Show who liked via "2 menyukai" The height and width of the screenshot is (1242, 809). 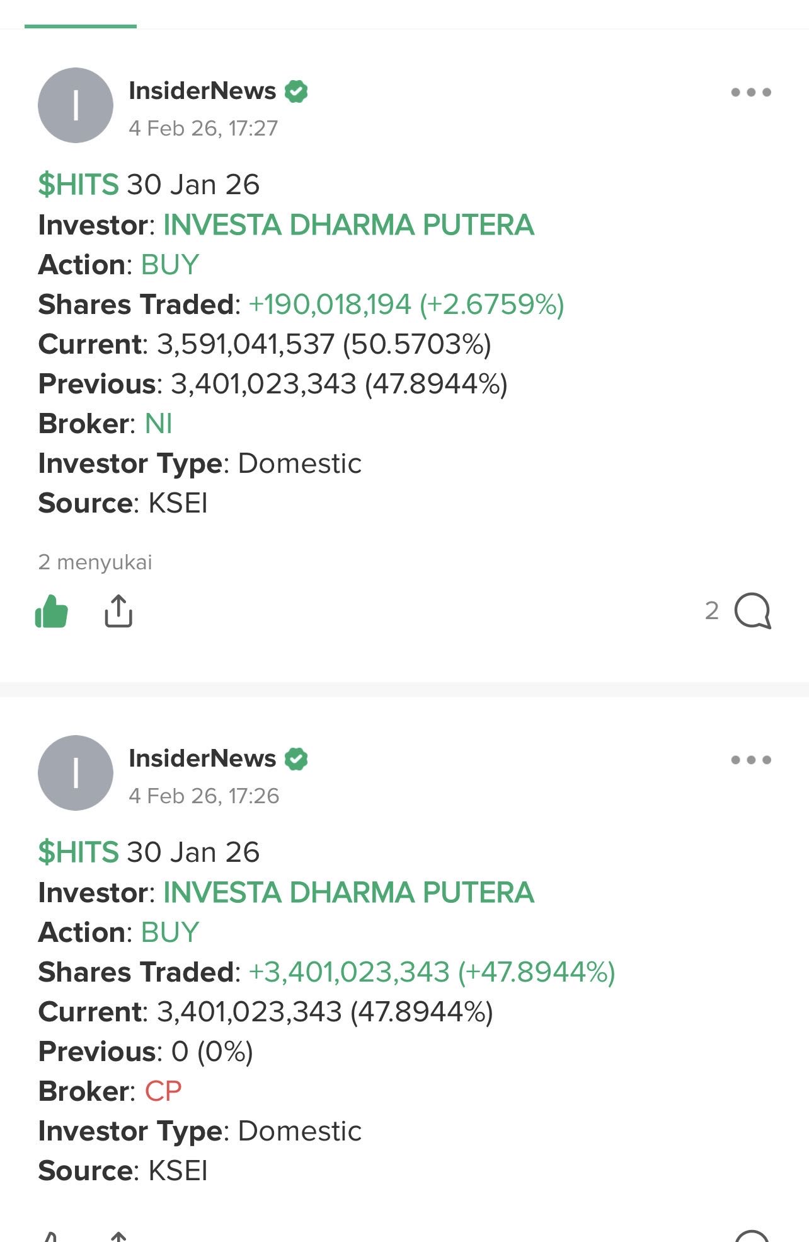click(95, 562)
